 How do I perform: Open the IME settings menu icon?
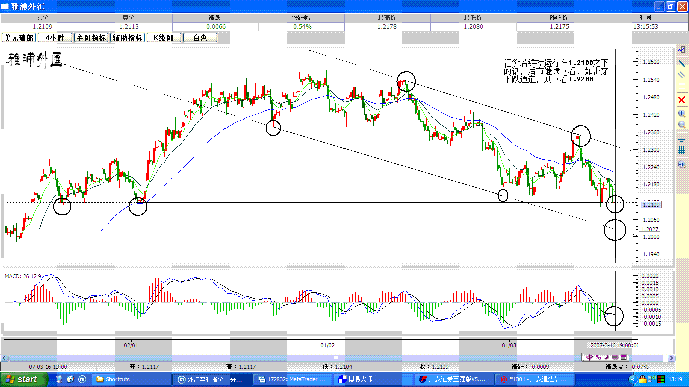[x=623, y=357]
